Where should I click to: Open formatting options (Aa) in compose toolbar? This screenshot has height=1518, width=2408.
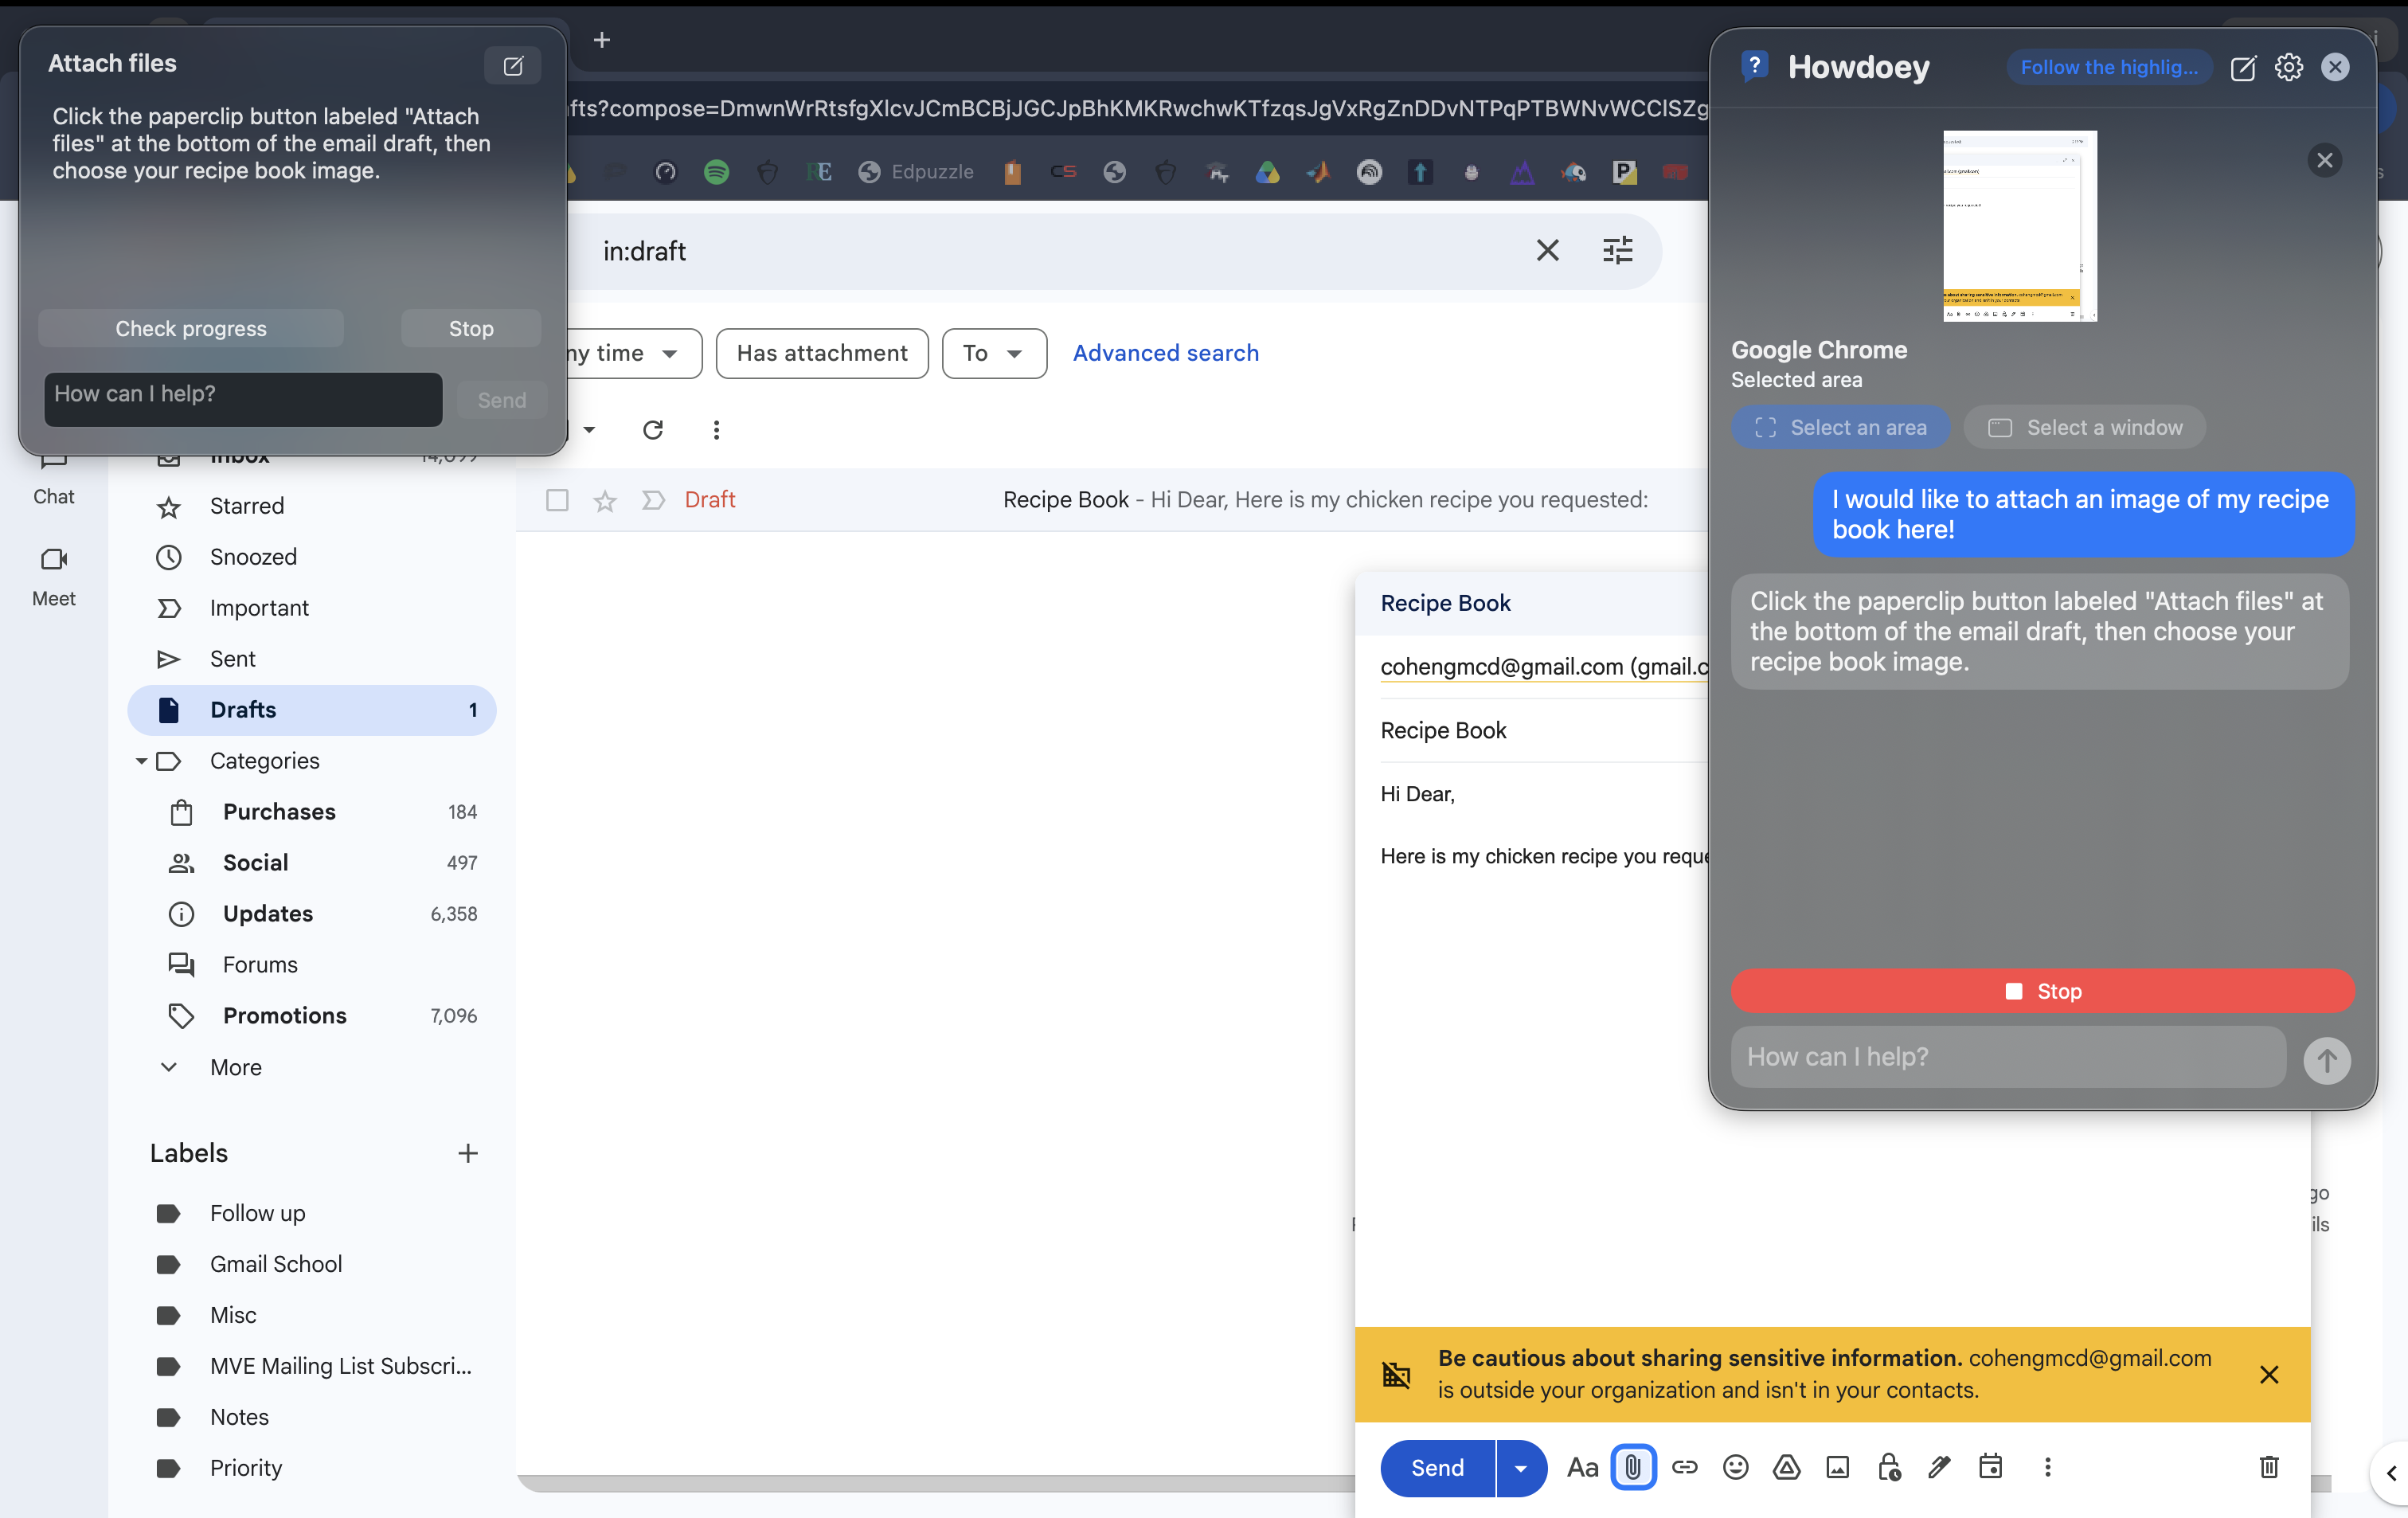click(x=1582, y=1467)
